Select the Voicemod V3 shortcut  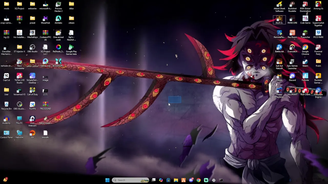pos(19,91)
